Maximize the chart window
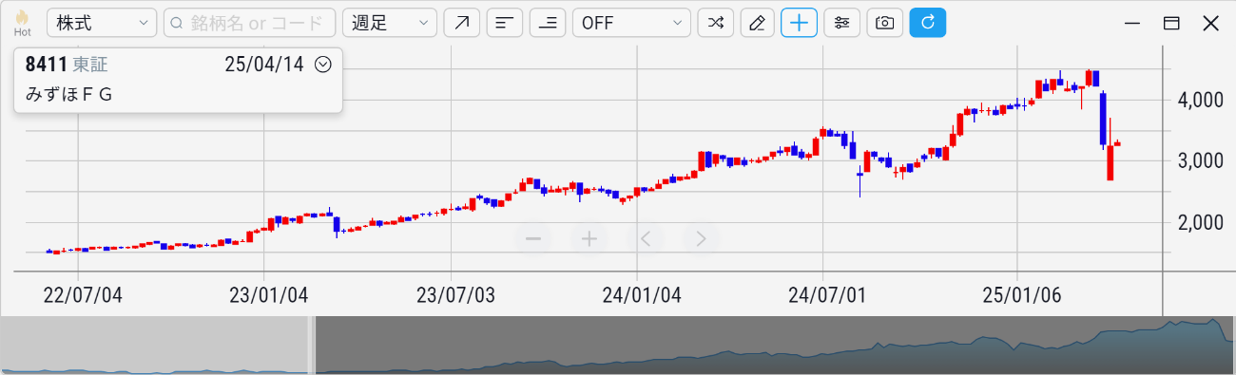Screen dimensions: 1236x375 (1171, 23)
